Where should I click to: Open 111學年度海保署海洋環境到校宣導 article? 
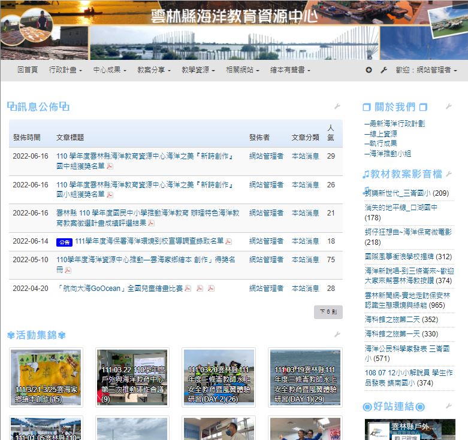click(x=149, y=241)
